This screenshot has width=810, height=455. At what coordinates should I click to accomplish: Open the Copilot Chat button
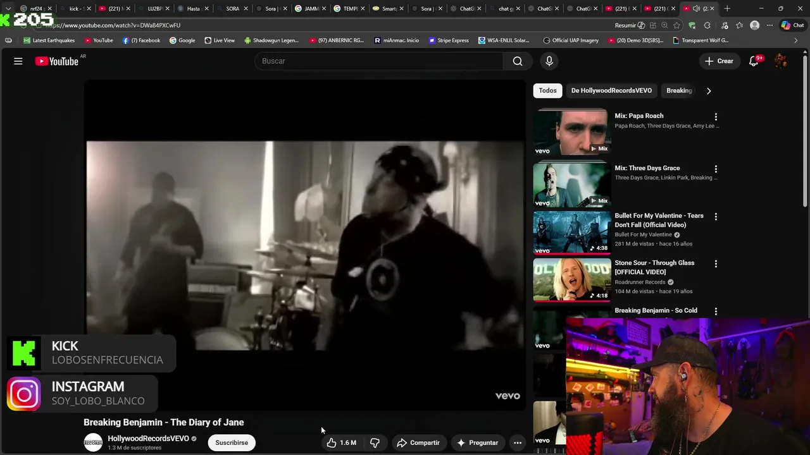tap(793, 25)
